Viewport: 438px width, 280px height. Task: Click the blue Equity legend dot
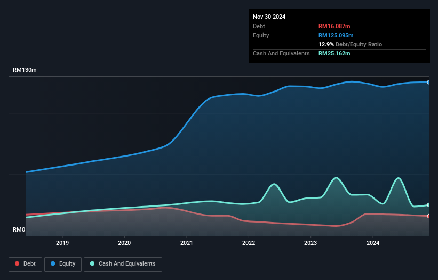(x=53, y=263)
